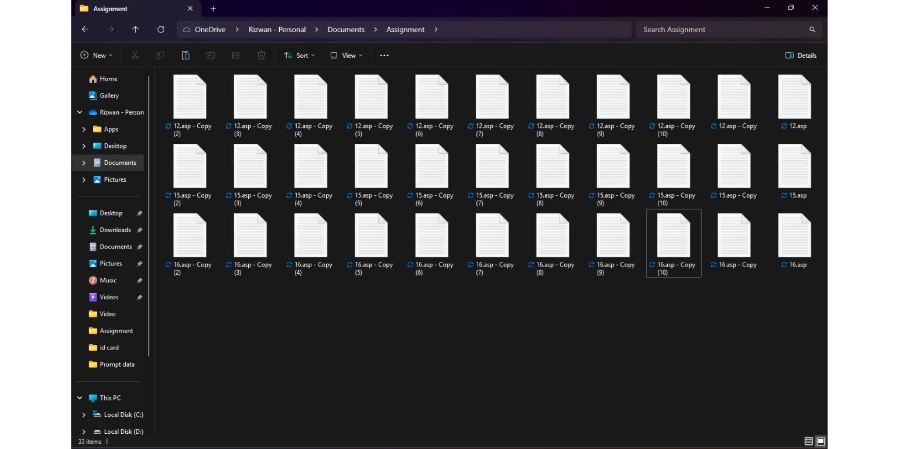Close the Assignment tab

coord(190,8)
